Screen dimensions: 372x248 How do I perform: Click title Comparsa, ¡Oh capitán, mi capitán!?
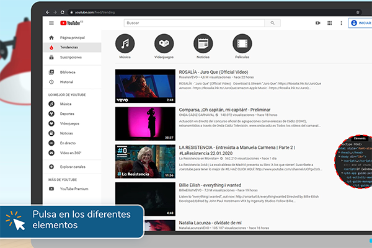(224, 110)
